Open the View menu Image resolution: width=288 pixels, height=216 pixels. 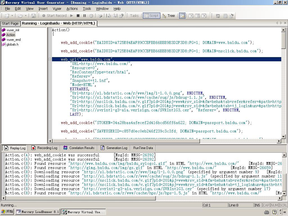[x=30, y=9]
